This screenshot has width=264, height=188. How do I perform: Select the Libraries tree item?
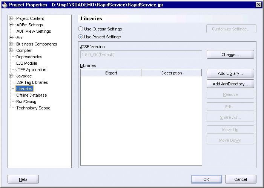[25, 89]
